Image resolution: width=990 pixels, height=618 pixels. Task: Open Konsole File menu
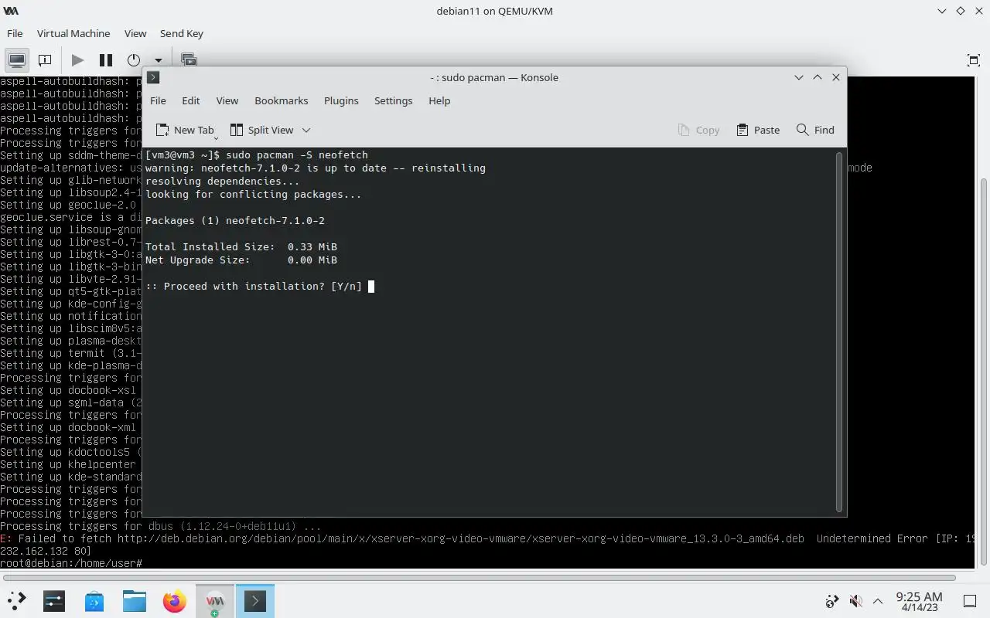coord(158,100)
